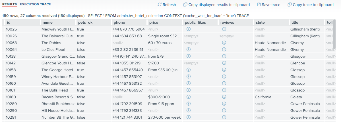Select the price cell '£17.00'
341x122 pixels.
(x=164, y=63)
